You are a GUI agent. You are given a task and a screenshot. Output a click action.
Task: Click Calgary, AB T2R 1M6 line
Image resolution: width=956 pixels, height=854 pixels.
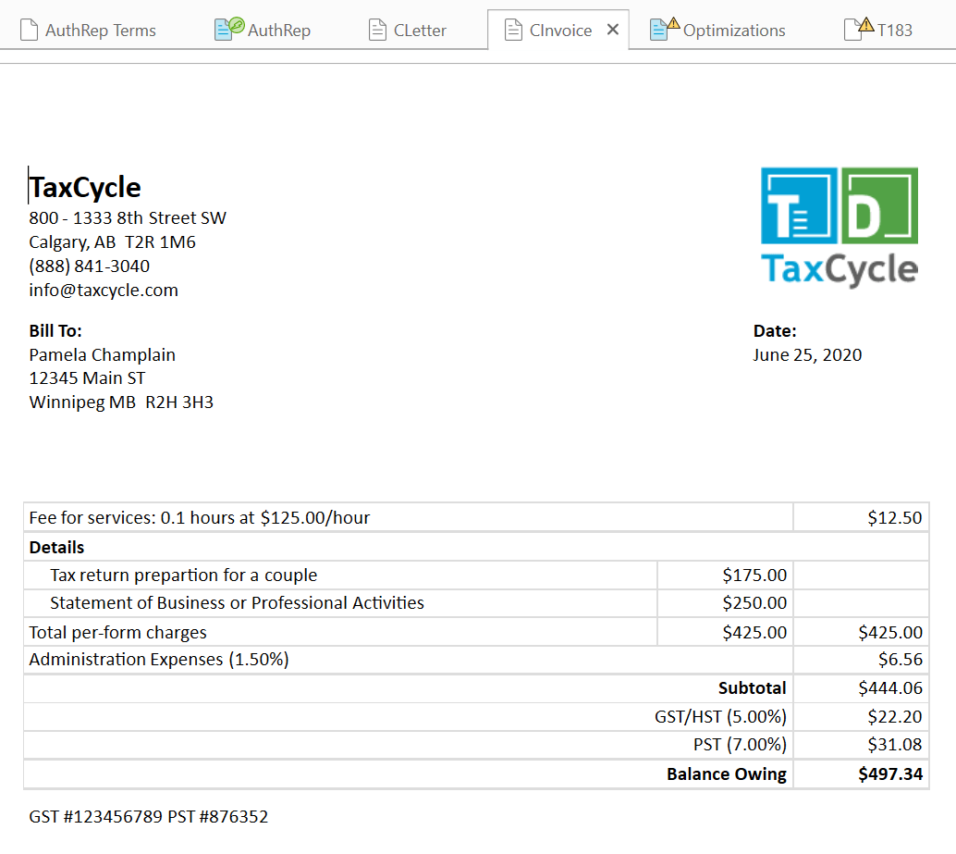click(112, 242)
